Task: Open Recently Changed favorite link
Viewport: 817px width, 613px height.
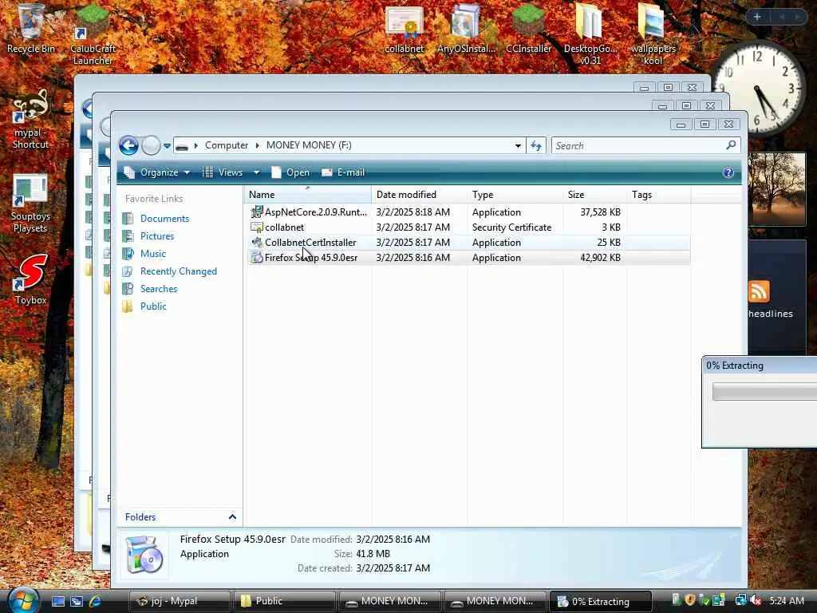Action: [178, 271]
